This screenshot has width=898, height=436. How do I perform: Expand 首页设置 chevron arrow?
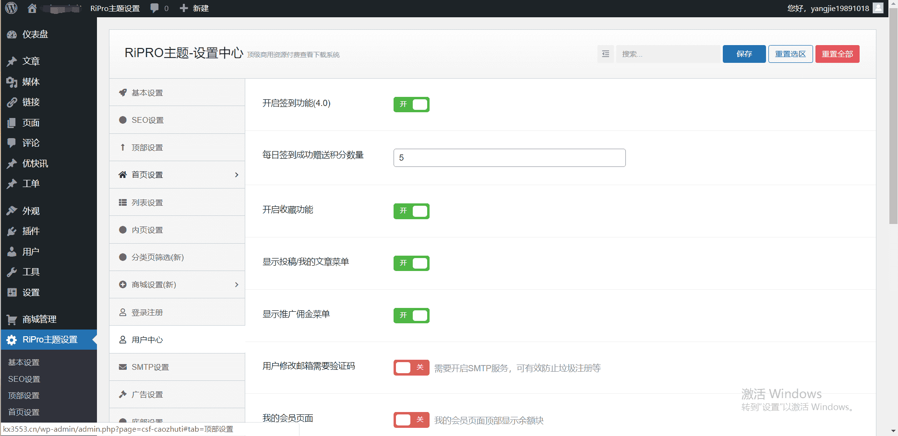237,175
